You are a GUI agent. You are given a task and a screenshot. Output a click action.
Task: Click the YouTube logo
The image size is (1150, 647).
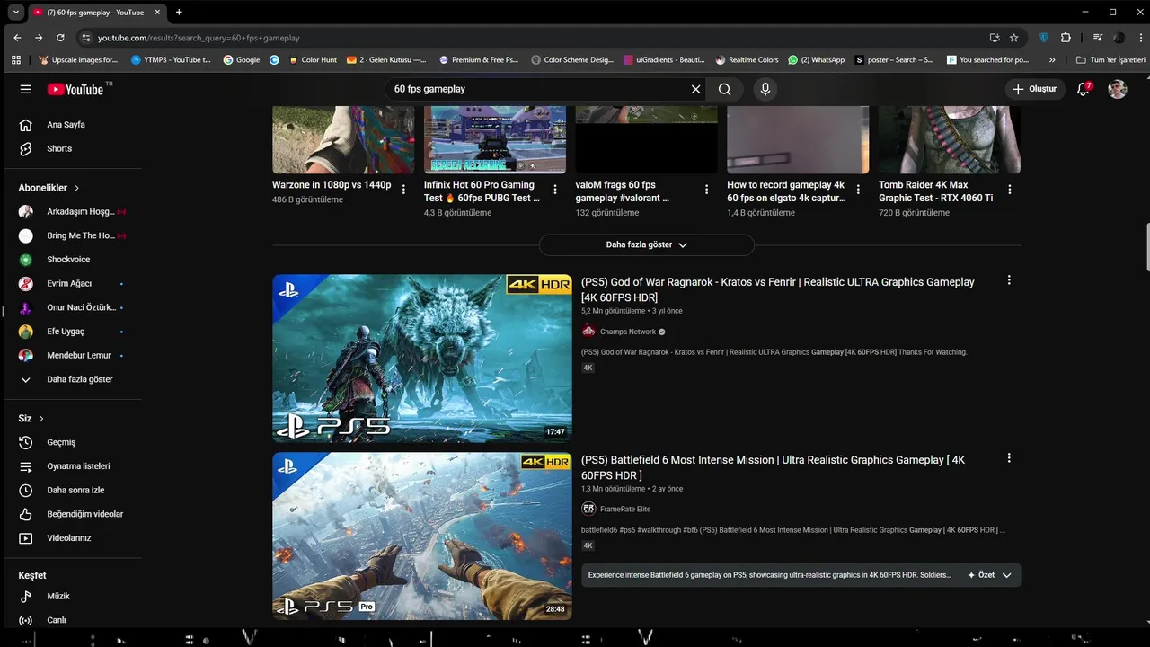click(x=75, y=89)
